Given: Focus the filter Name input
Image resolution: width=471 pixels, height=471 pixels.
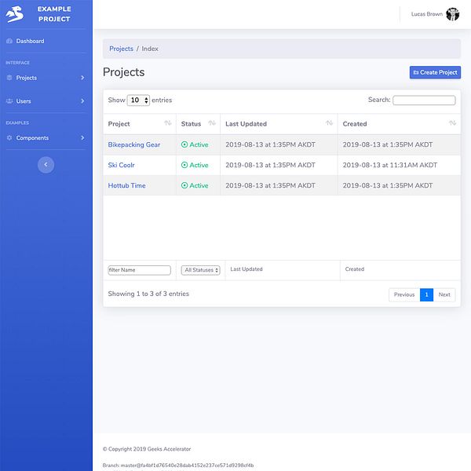Looking at the screenshot, I should pos(140,270).
